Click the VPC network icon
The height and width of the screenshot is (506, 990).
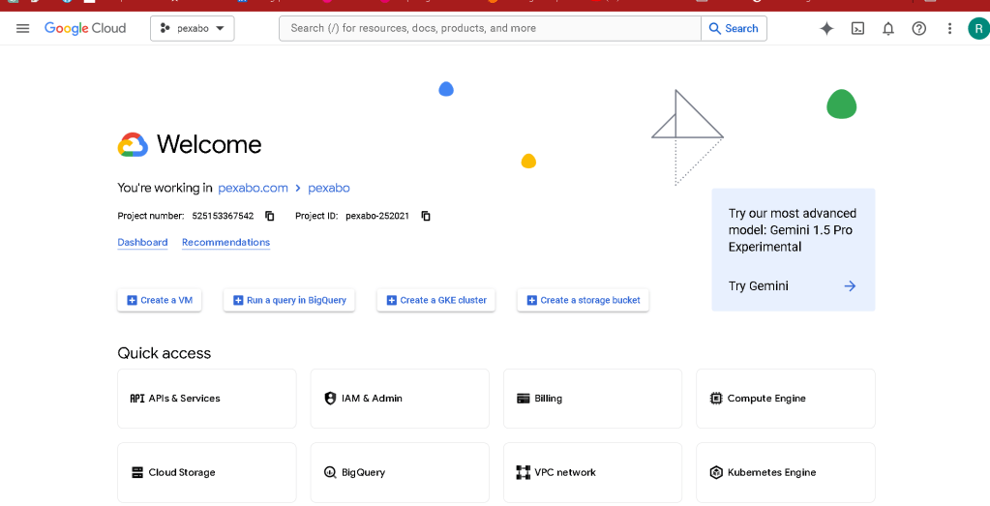[x=523, y=472]
